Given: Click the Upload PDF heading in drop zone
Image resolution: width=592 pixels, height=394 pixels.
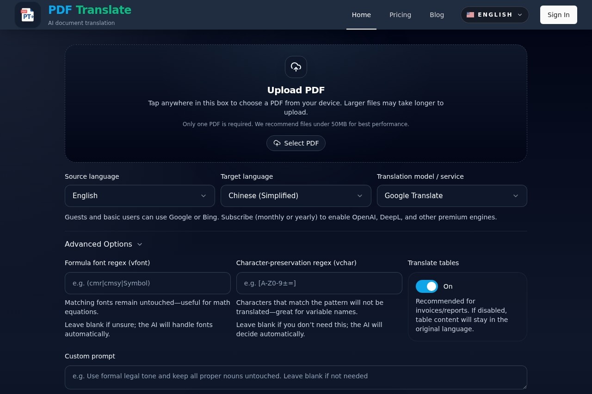Looking at the screenshot, I should tap(296, 90).
